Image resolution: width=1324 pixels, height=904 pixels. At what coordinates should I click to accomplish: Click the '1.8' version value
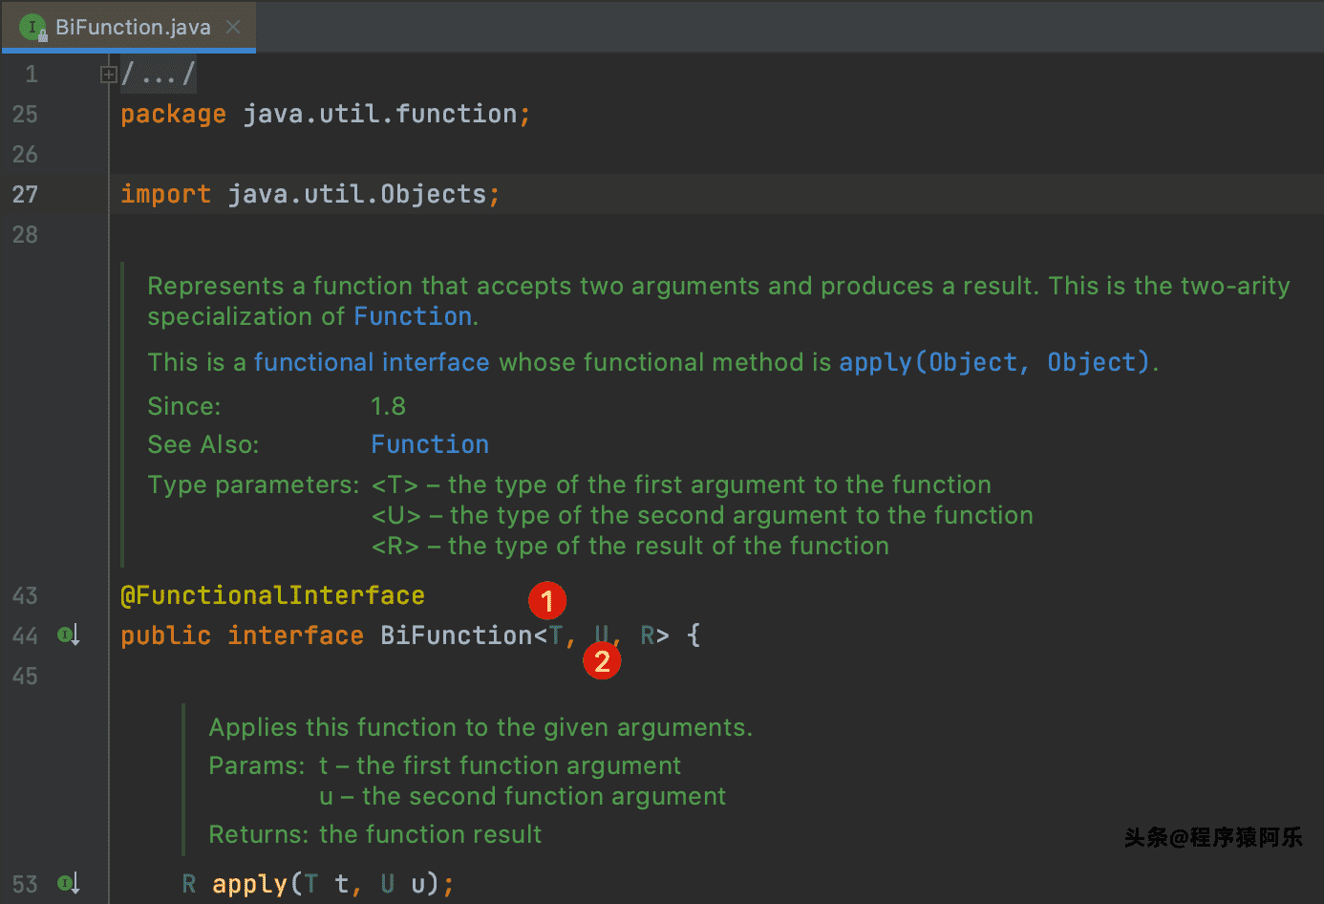tap(388, 406)
